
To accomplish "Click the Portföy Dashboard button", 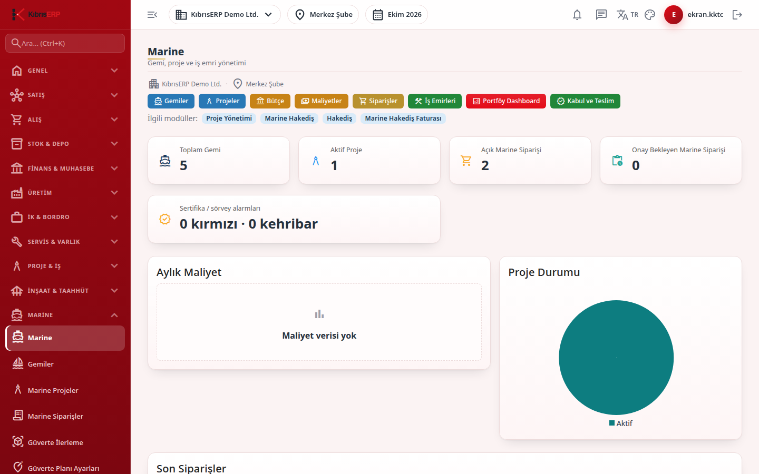I will pyautogui.click(x=506, y=101).
